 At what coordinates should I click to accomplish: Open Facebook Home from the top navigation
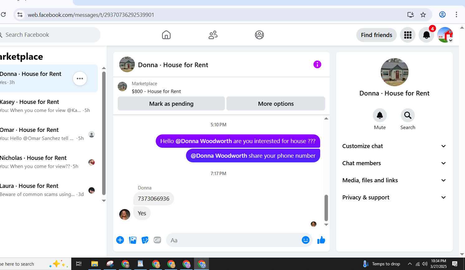click(x=166, y=35)
